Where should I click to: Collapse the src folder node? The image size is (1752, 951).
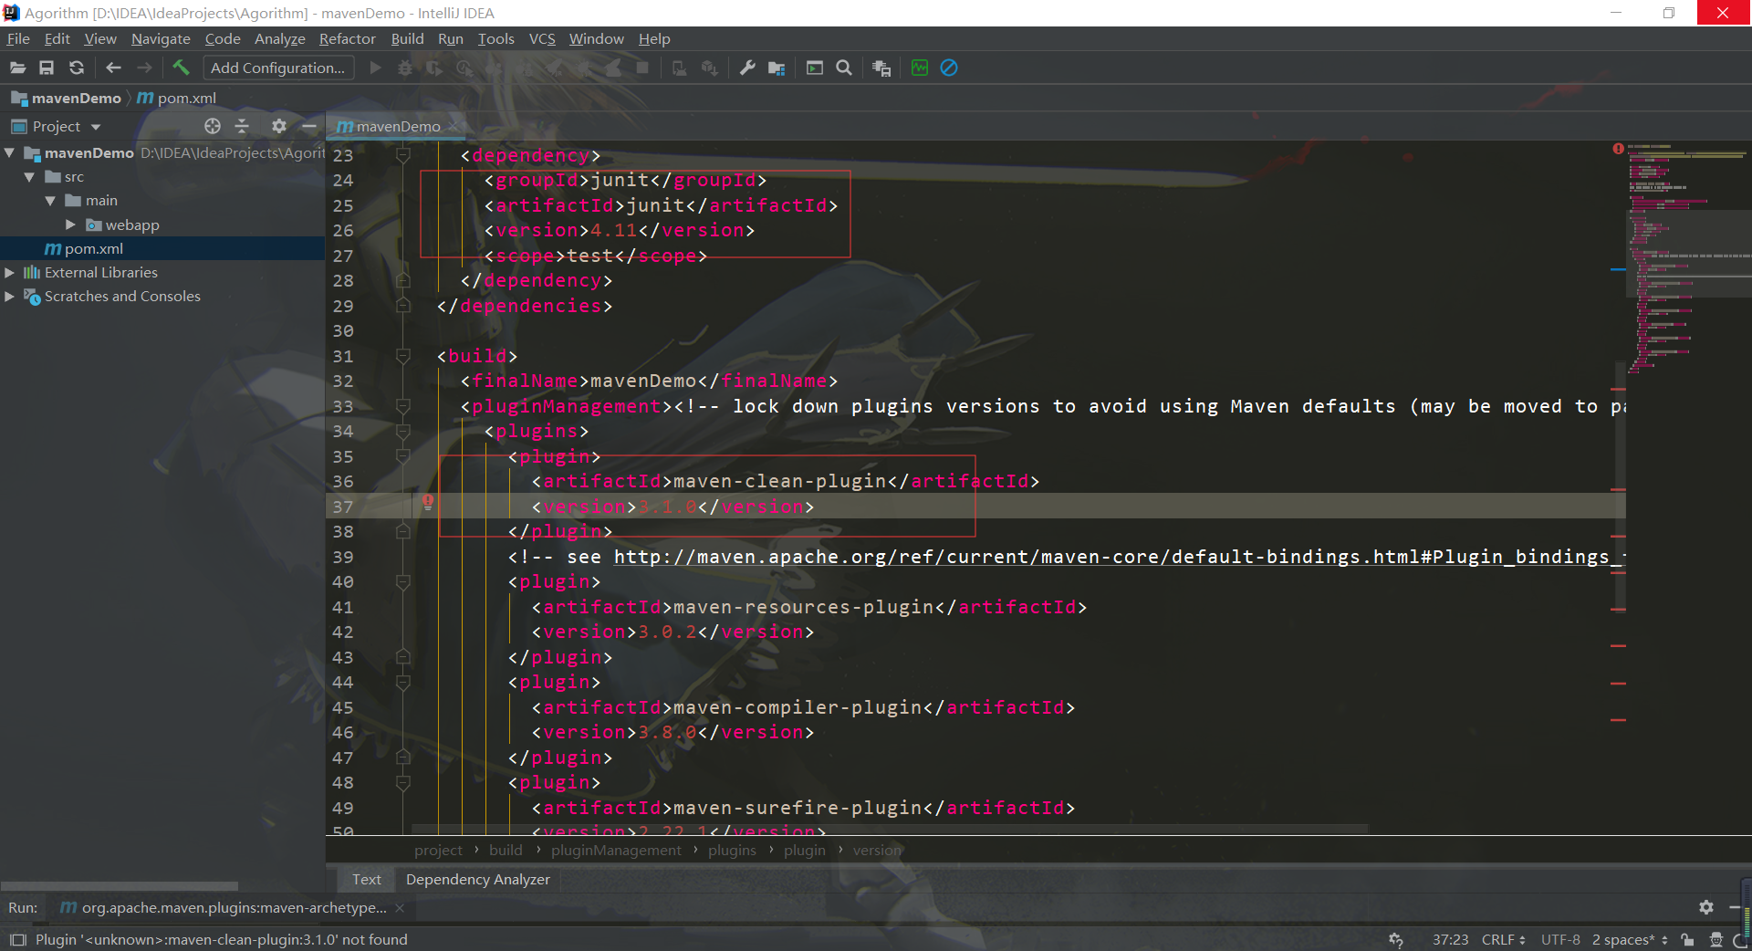tap(29, 176)
